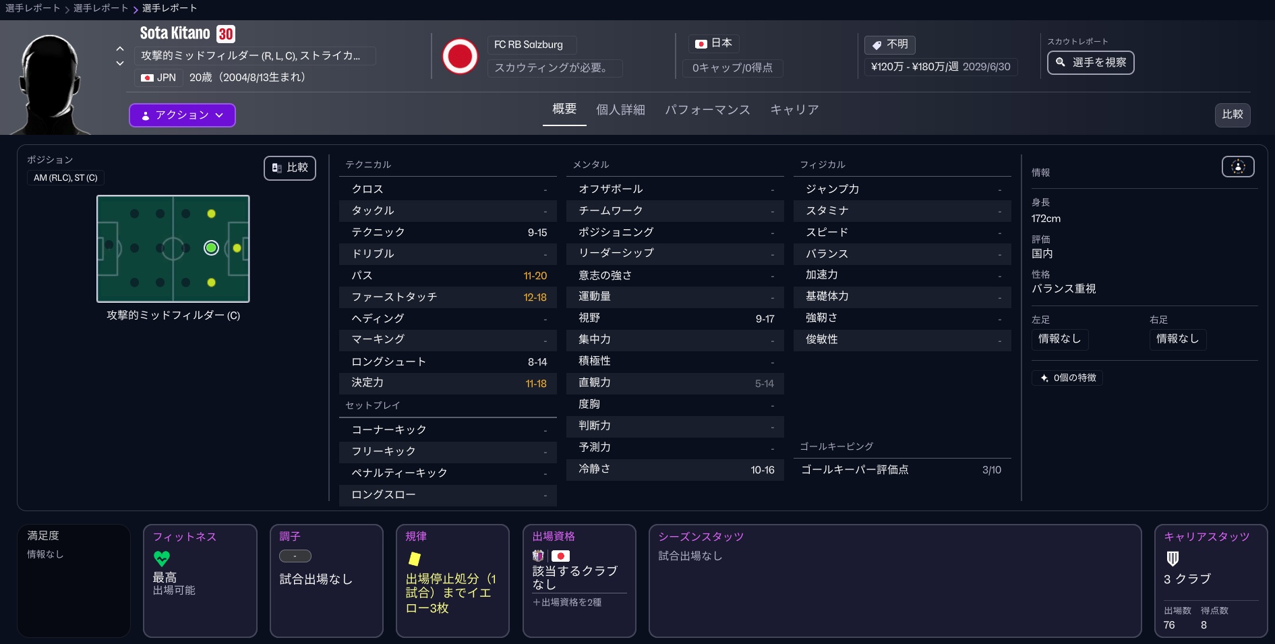Click the 選手を視察 scout button
Image resolution: width=1275 pixels, height=644 pixels.
click(x=1090, y=63)
